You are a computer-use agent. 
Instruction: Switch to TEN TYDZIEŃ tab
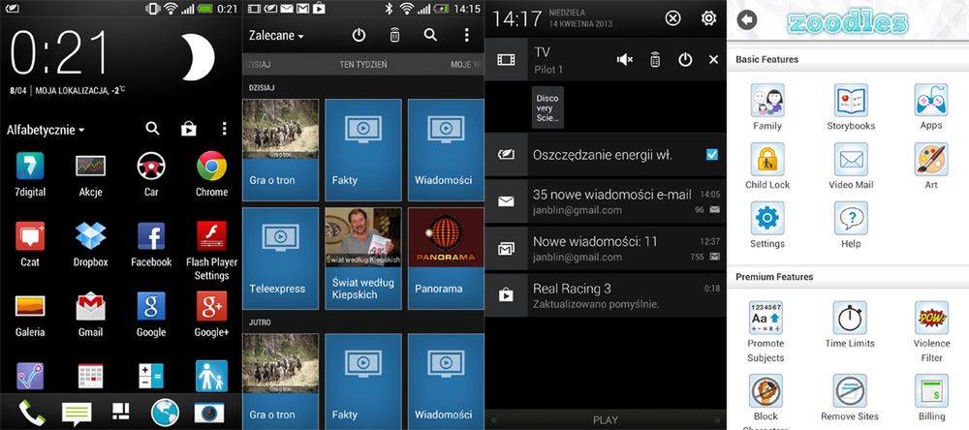click(x=362, y=64)
